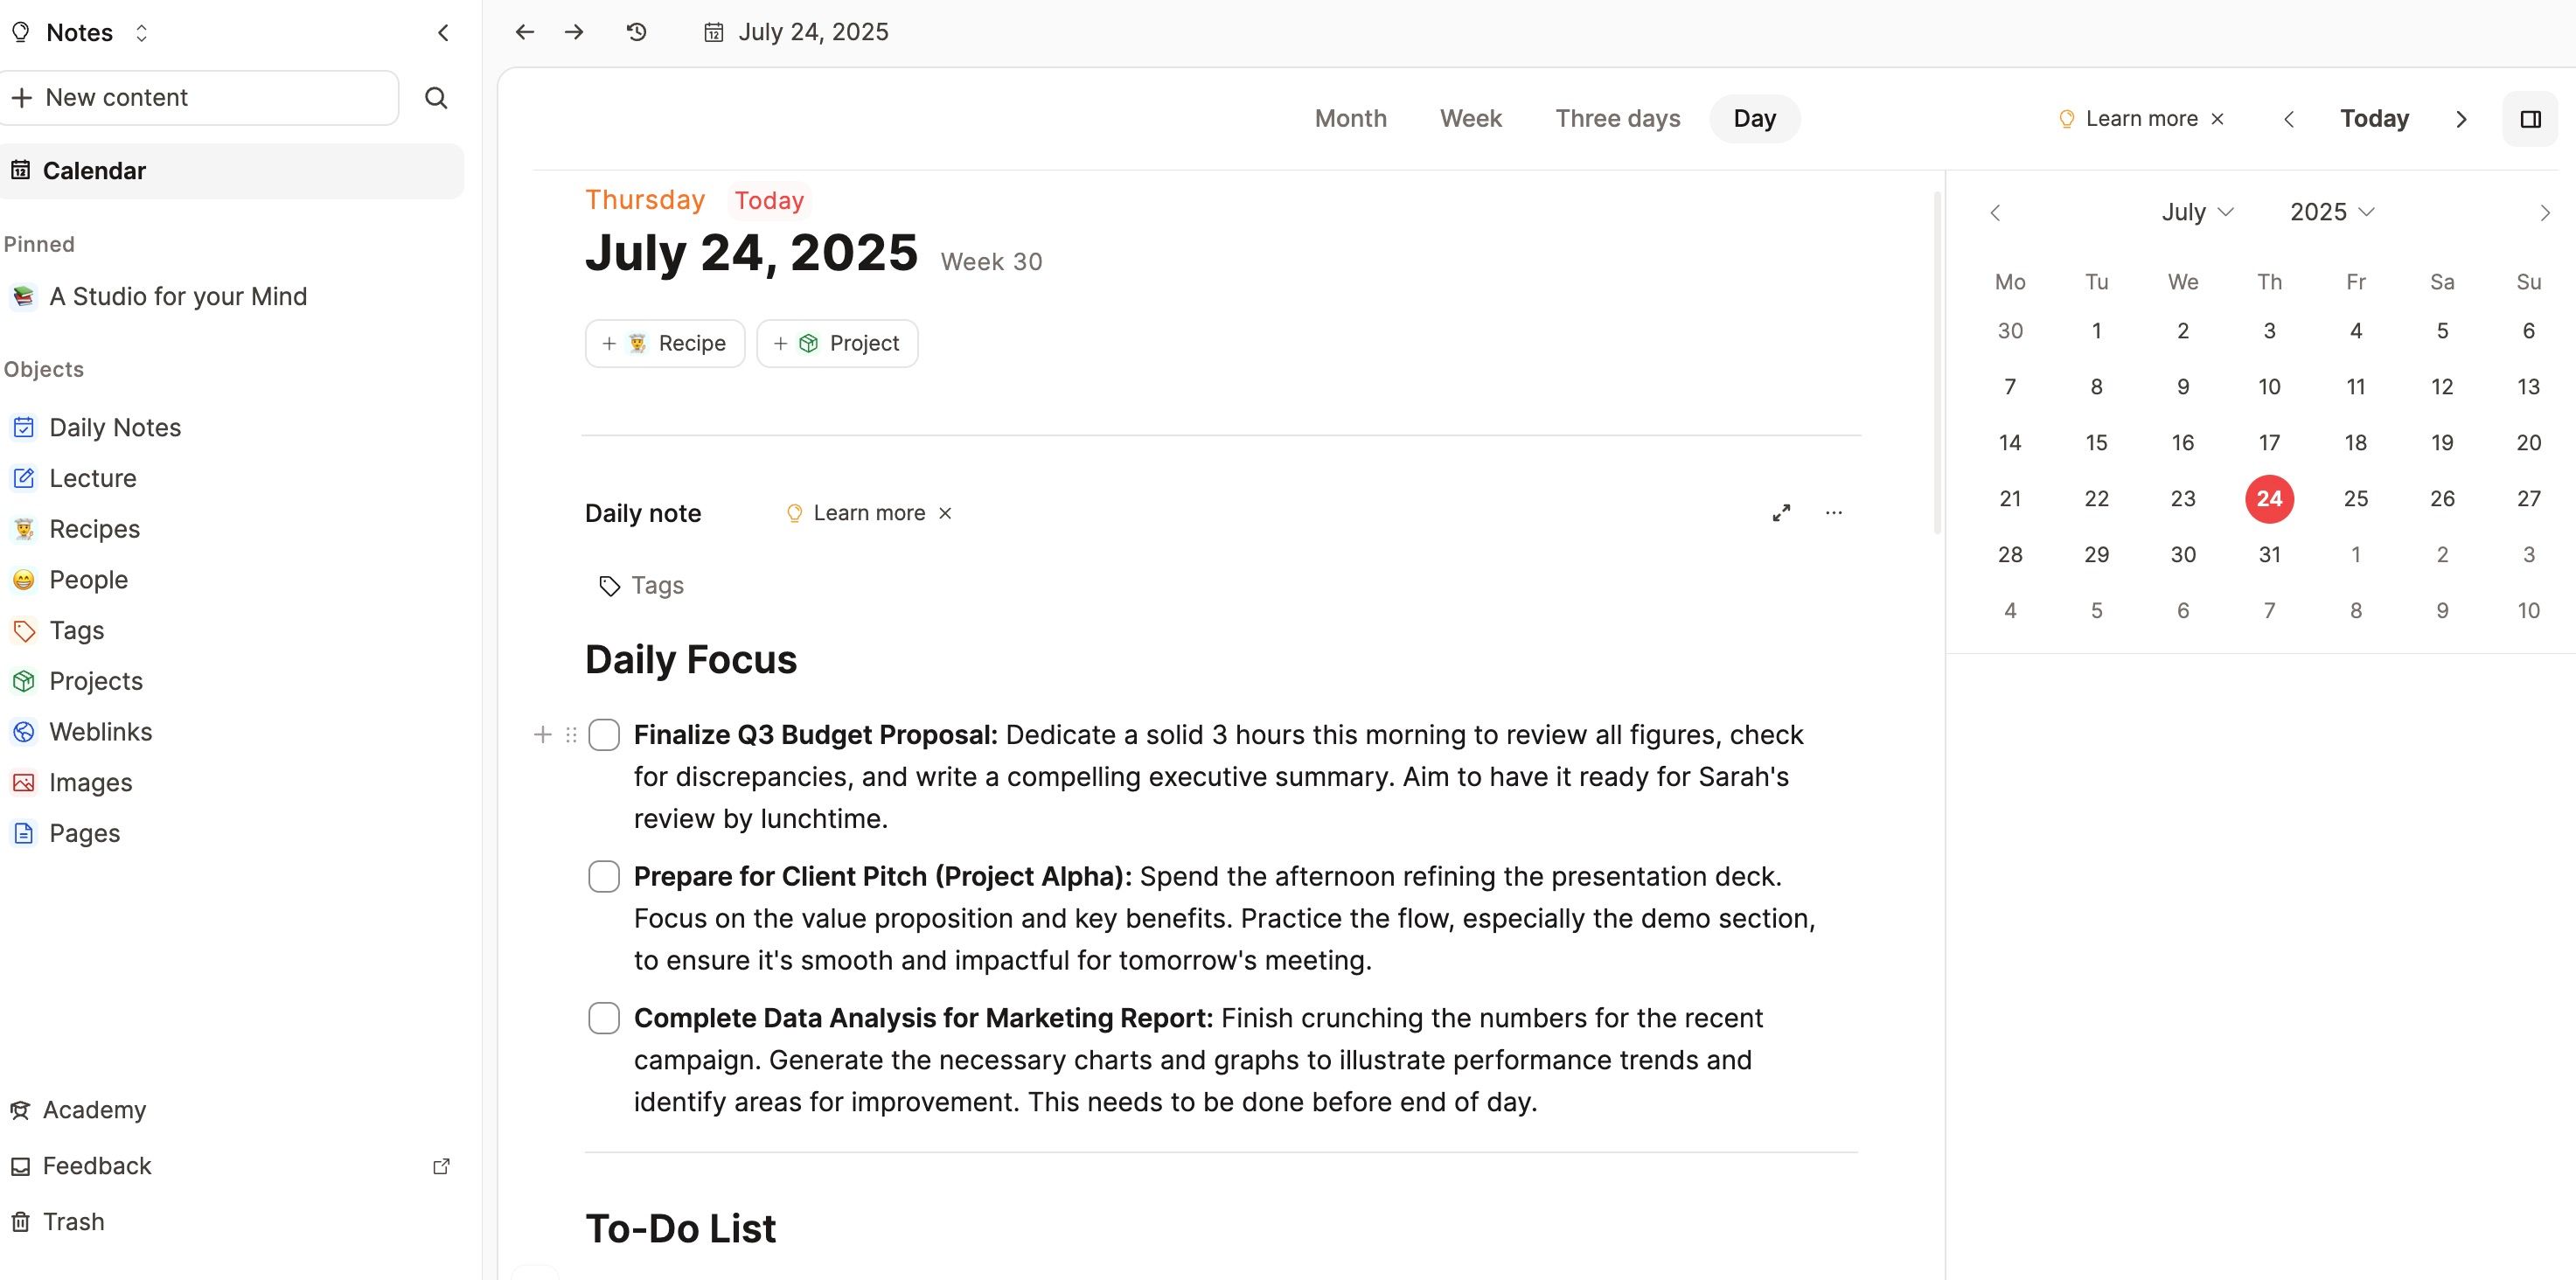
Task: Add a new Recipe object
Action: tap(665, 344)
